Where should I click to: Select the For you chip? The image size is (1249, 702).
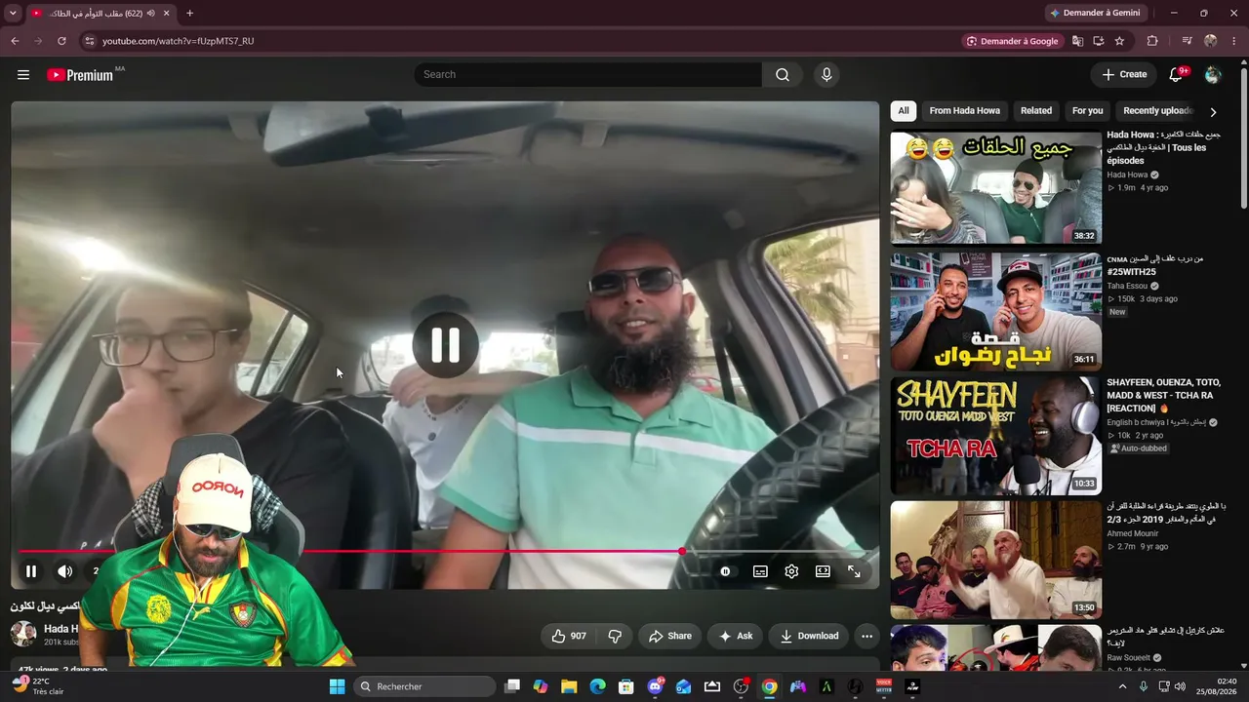click(x=1087, y=111)
